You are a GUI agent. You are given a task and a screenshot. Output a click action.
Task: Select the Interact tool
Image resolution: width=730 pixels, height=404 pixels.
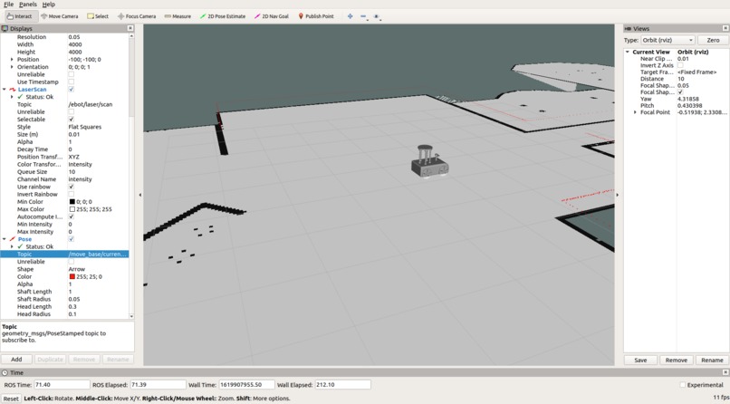20,16
